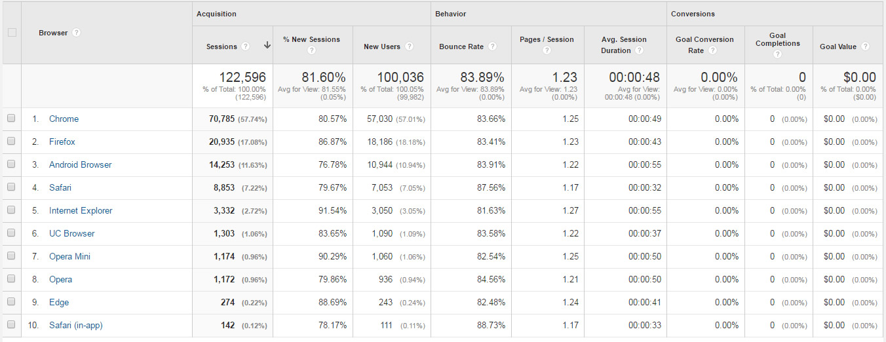Click the help icon beside Sessions column
This screenshot has width=886, height=342.
(x=245, y=47)
